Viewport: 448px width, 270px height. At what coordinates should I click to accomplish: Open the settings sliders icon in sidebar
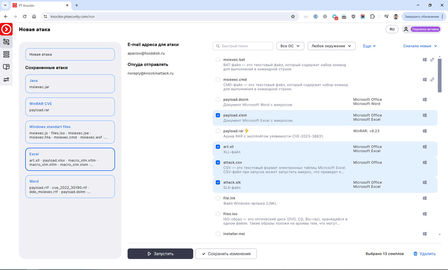[6, 79]
